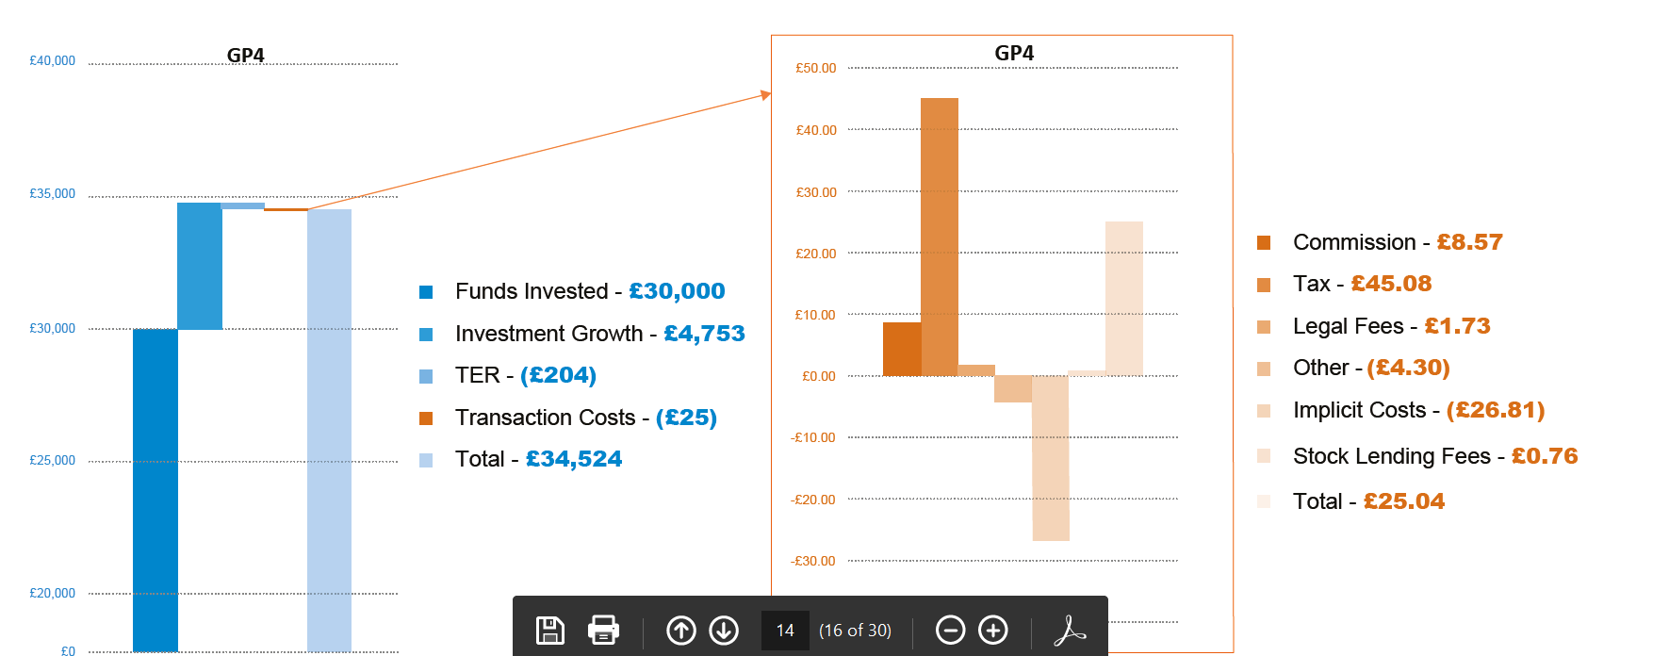Go to previous page with up arrow

pyautogui.click(x=680, y=630)
